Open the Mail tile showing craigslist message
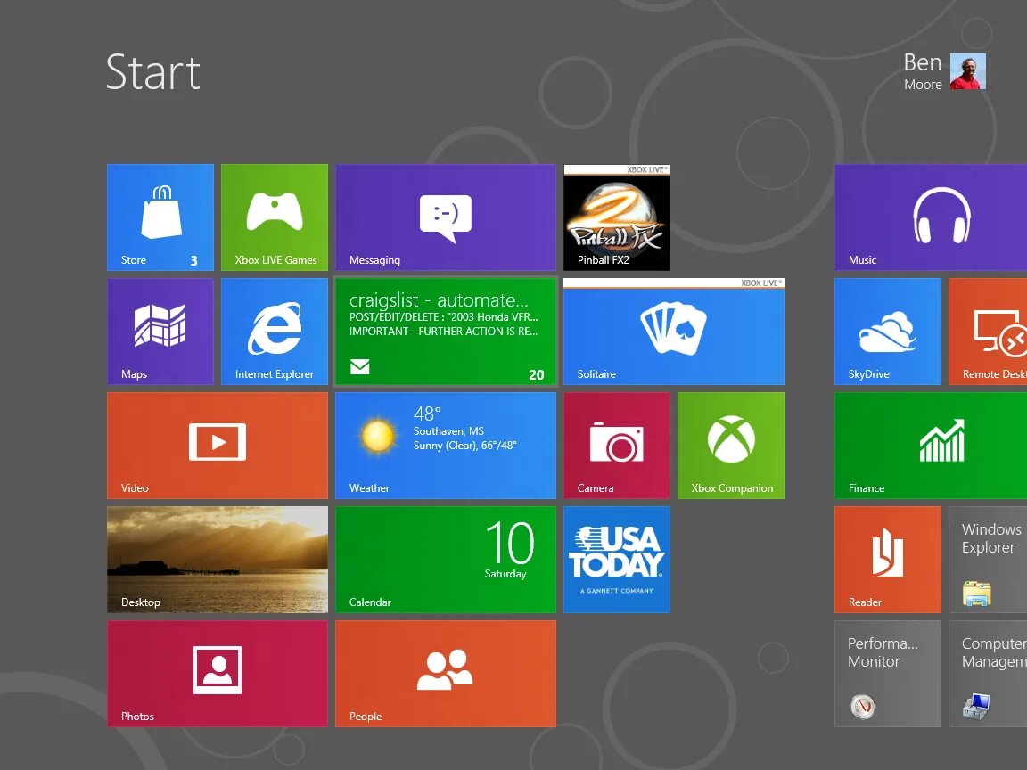The height and width of the screenshot is (770, 1027). (446, 332)
